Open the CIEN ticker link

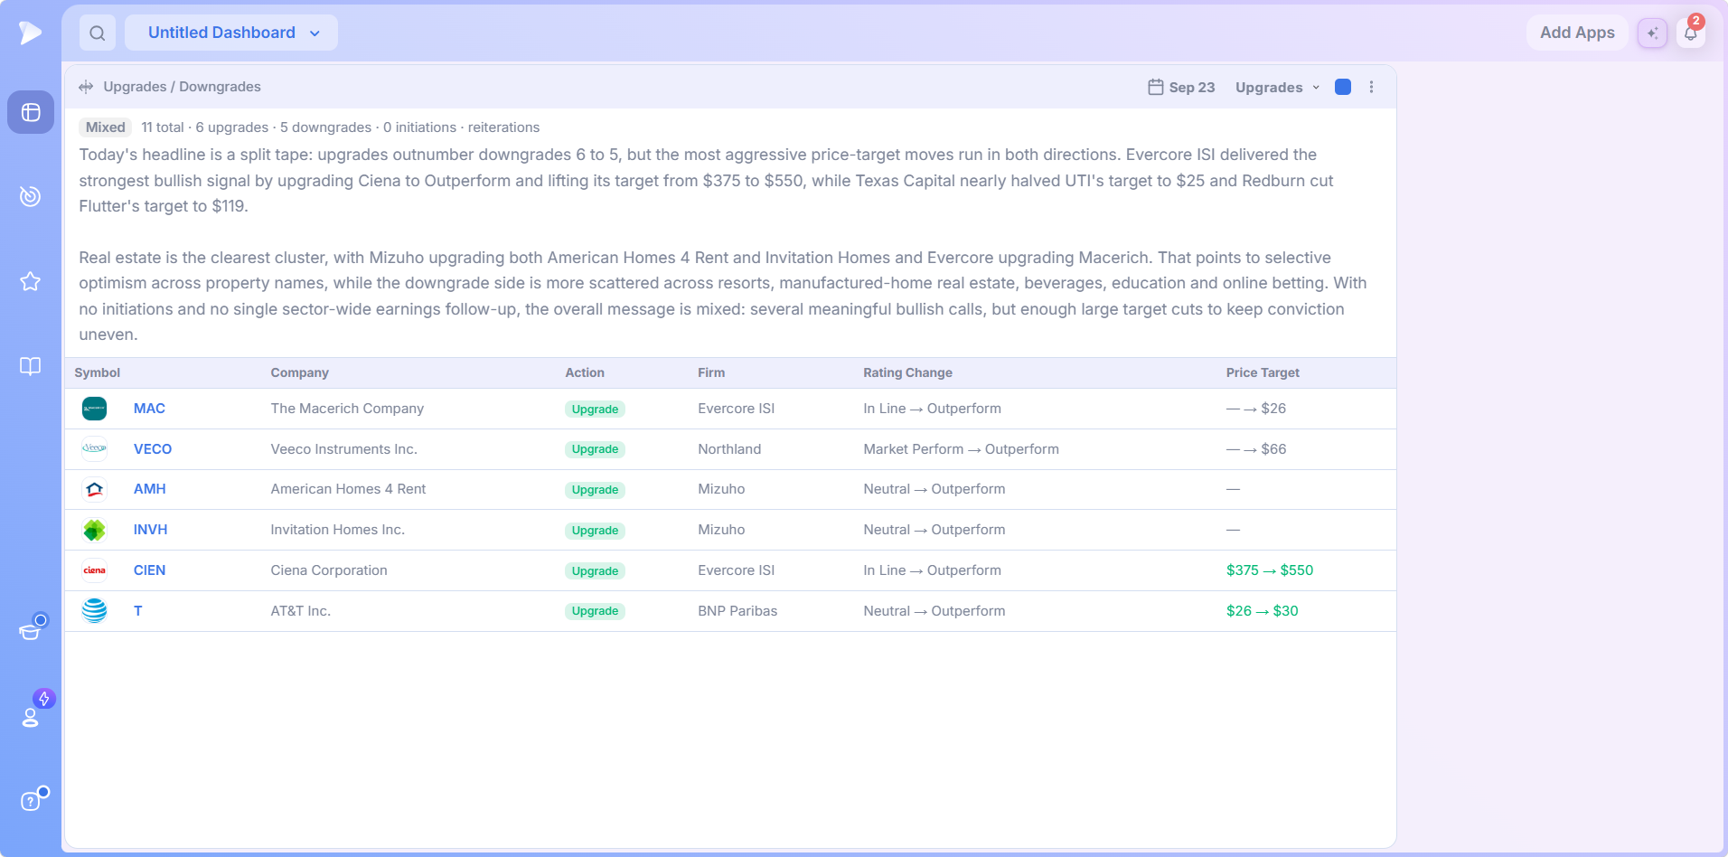[x=150, y=570]
